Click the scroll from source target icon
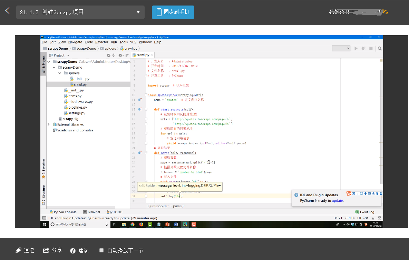The image size is (409, 260). click(108, 55)
